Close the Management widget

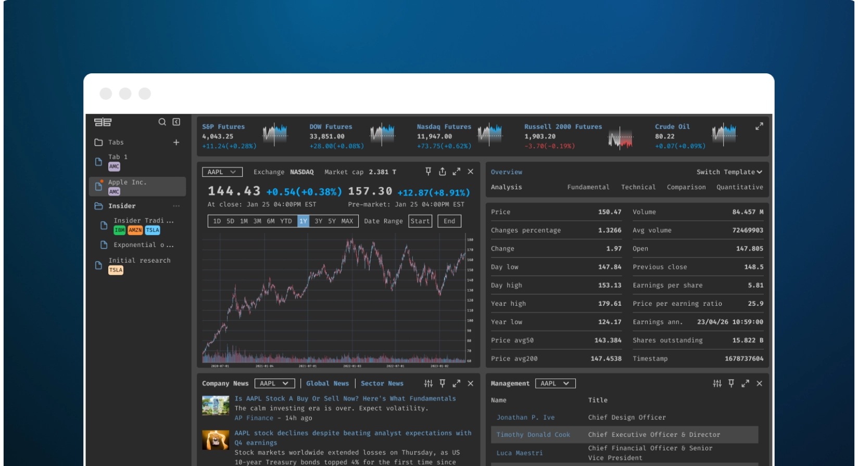(760, 383)
